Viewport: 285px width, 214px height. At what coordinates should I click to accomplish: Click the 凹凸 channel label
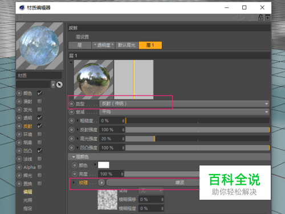tap(28, 151)
